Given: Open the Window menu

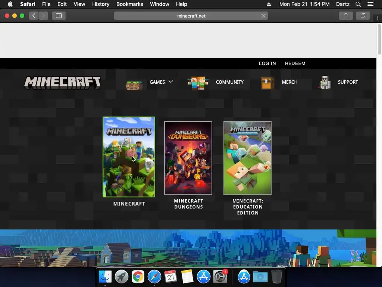Looking at the screenshot, I should point(159,4).
